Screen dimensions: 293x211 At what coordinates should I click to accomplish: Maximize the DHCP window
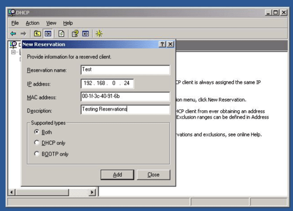(275, 13)
